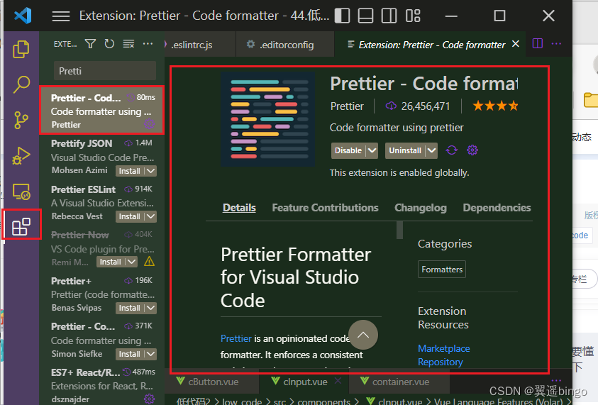
Task: Open the Changelog tab
Action: [x=420, y=208]
